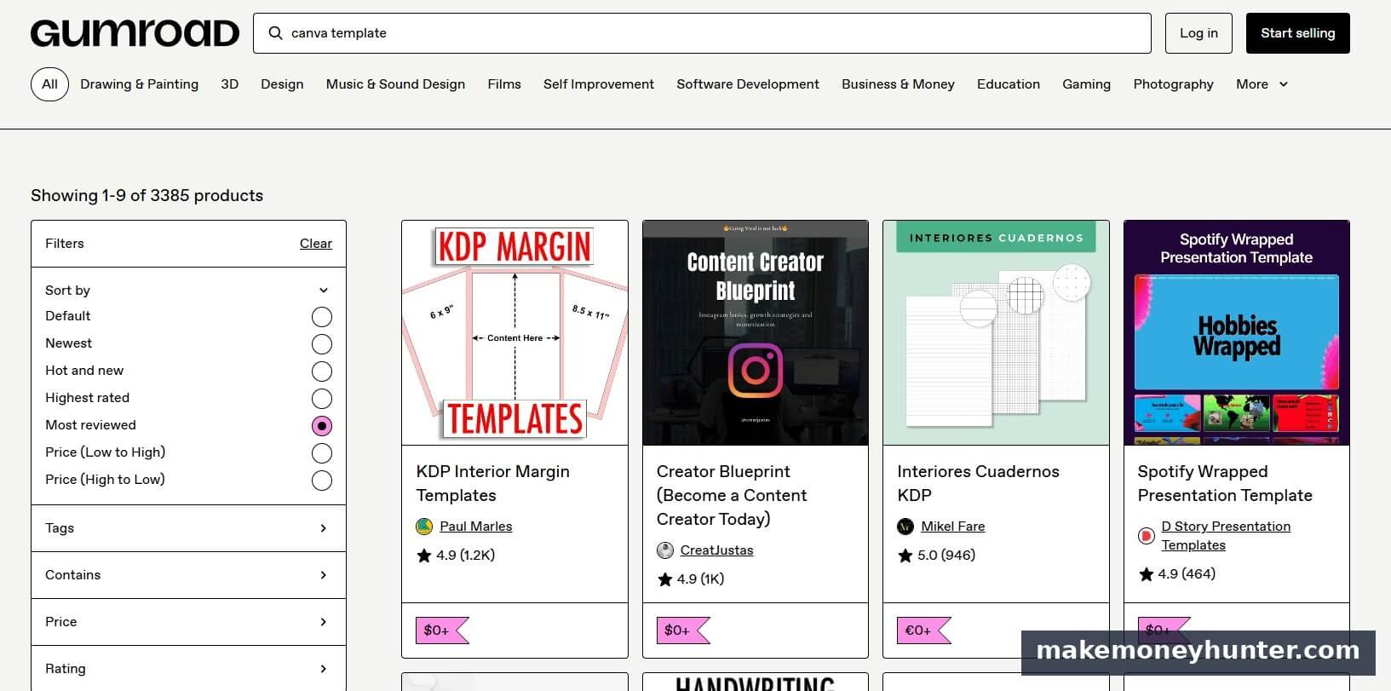
Task: Open the Drawing & Painting category
Action: click(x=139, y=84)
